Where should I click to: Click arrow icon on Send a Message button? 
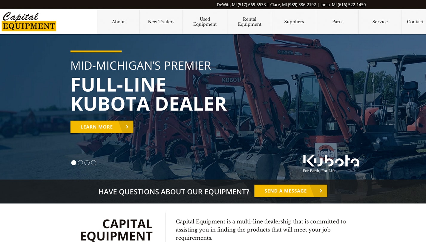tap(321, 191)
